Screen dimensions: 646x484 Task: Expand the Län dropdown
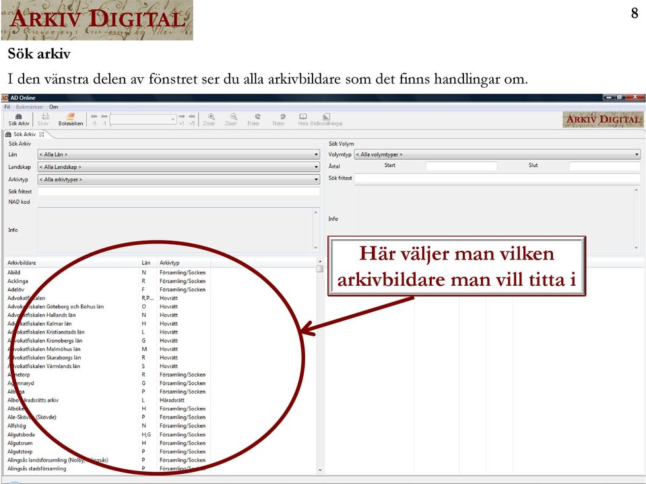(x=317, y=154)
